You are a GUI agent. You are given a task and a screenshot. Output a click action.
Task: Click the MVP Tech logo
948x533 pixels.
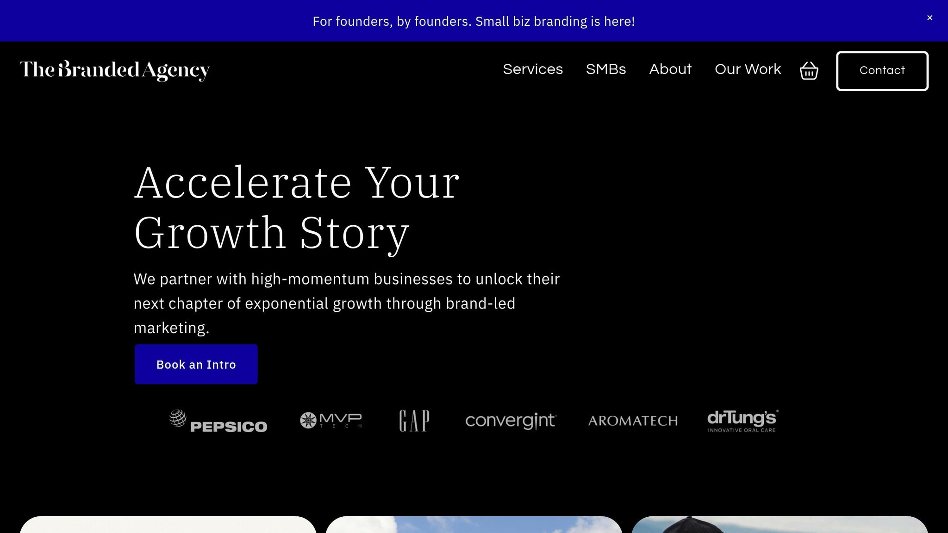pos(331,420)
